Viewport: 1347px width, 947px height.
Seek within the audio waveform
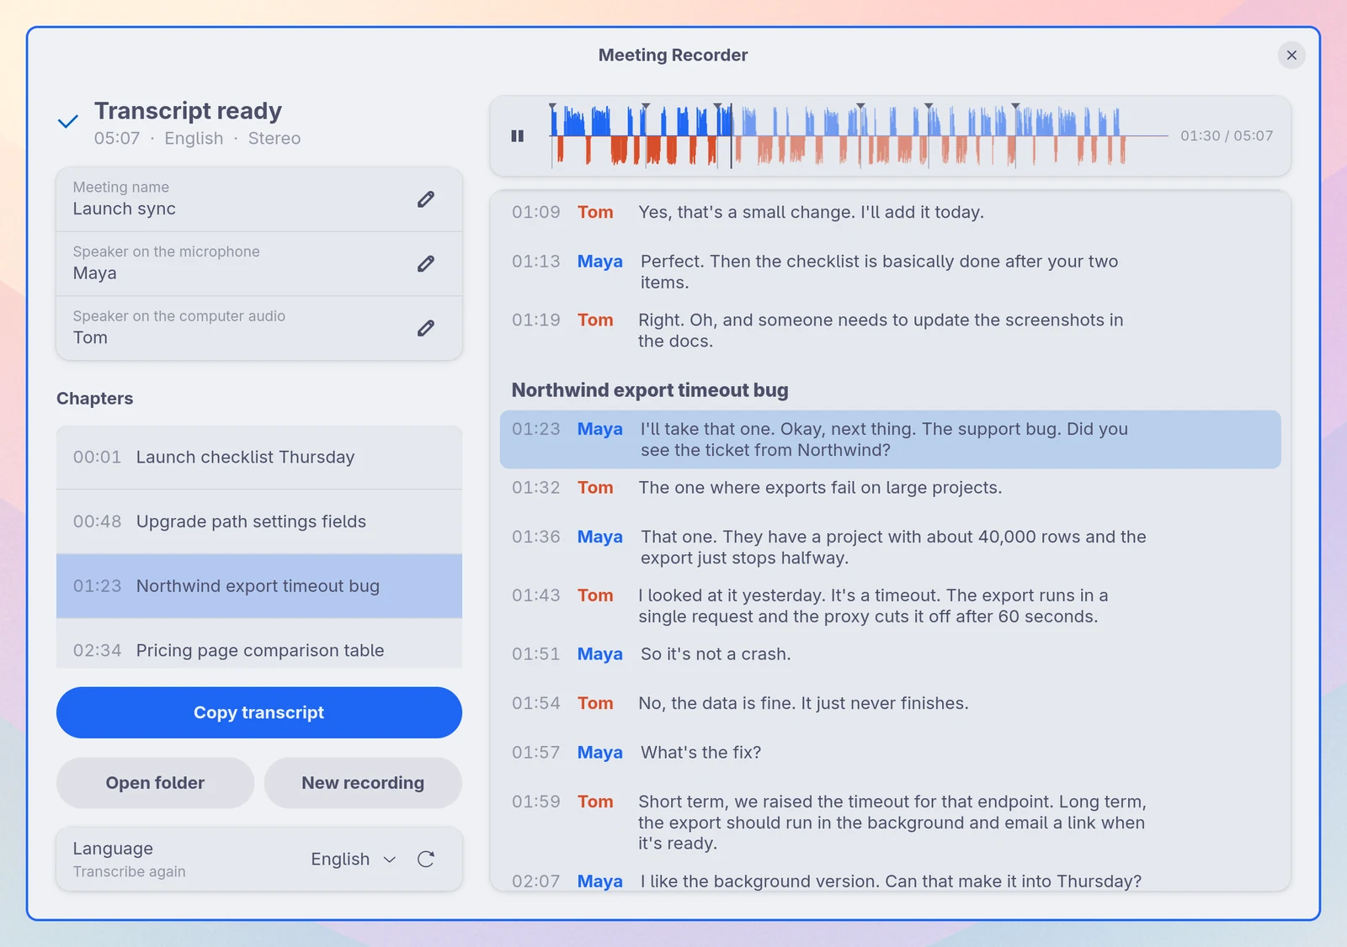point(859,135)
